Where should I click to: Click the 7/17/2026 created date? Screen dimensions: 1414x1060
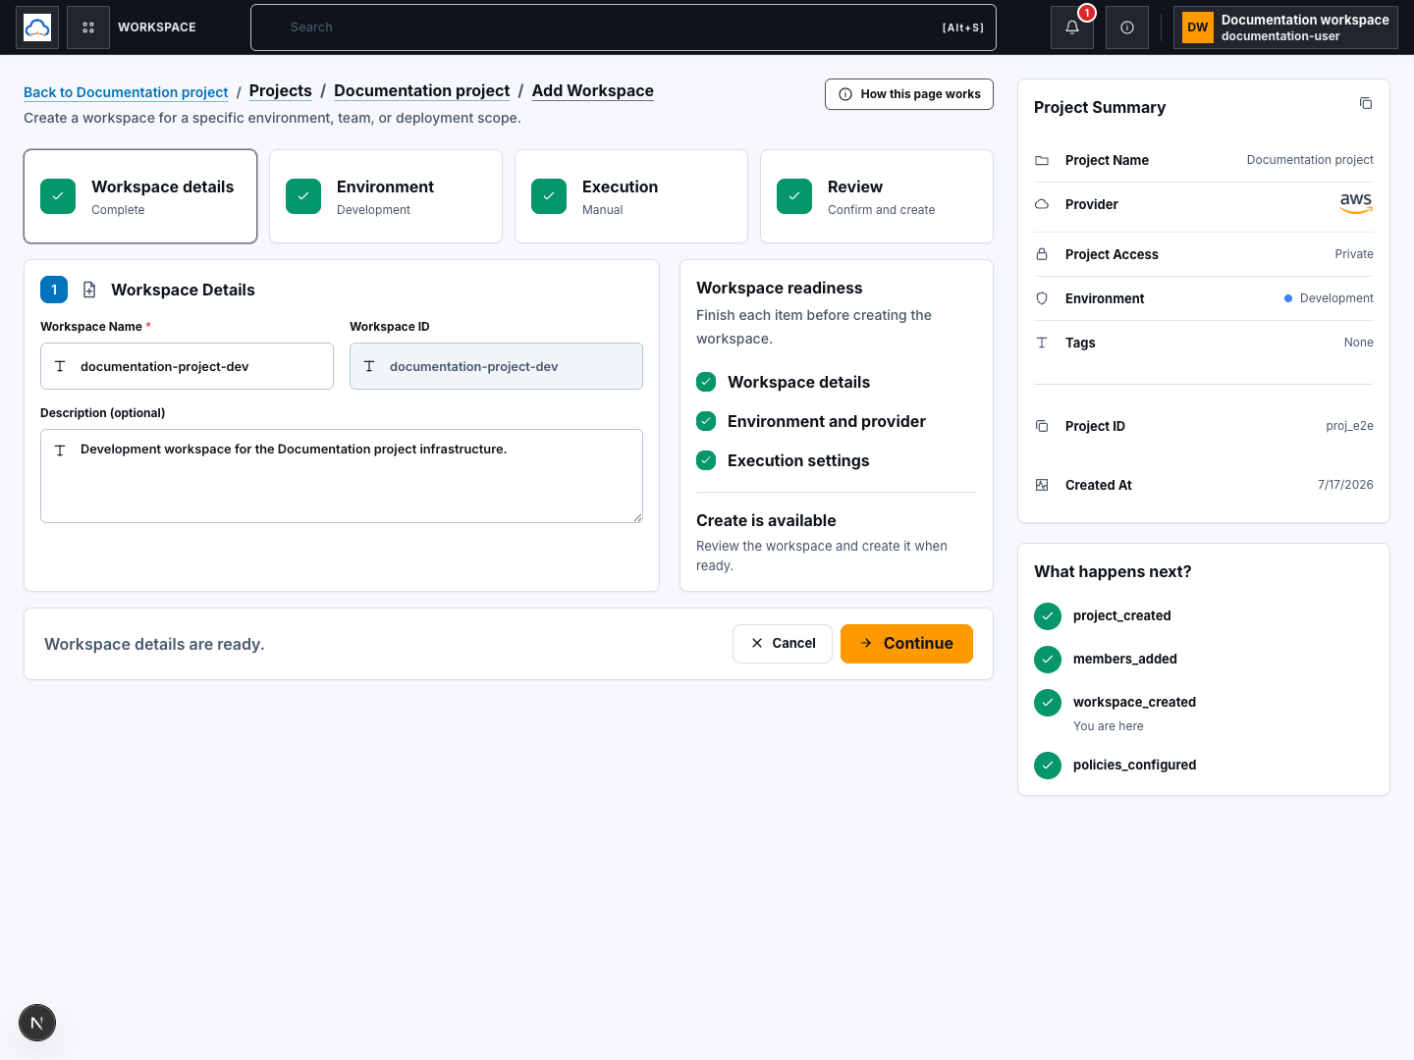pyautogui.click(x=1345, y=485)
